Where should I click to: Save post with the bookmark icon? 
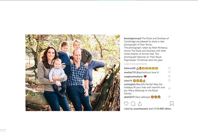click(x=172, y=104)
